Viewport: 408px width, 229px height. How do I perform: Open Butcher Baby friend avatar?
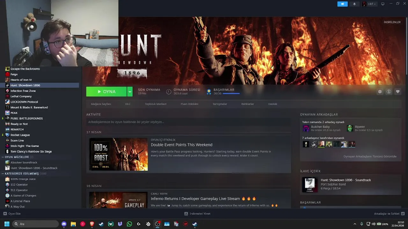click(306, 128)
